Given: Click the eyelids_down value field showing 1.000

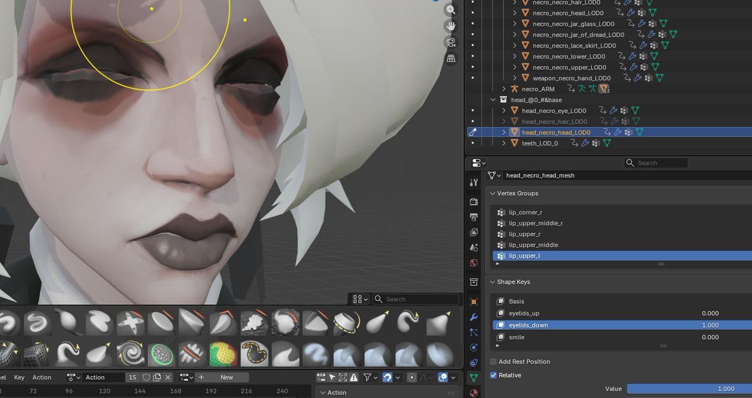Looking at the screenshot, I should point(710,325).
